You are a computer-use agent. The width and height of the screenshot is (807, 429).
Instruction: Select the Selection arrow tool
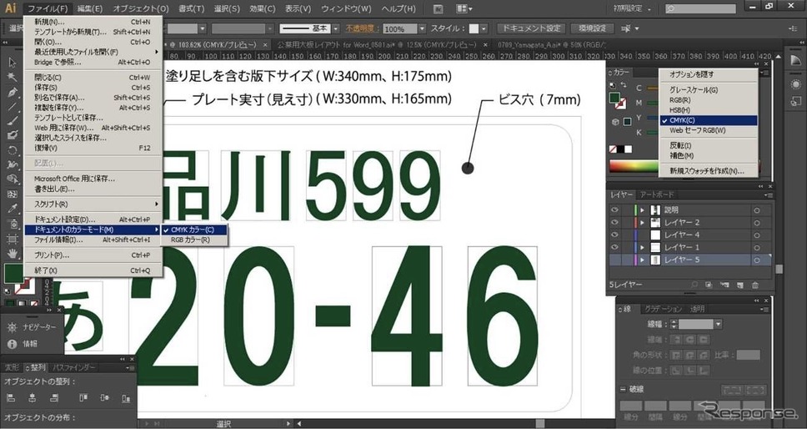pyautogui.click(x=12, y=63)
